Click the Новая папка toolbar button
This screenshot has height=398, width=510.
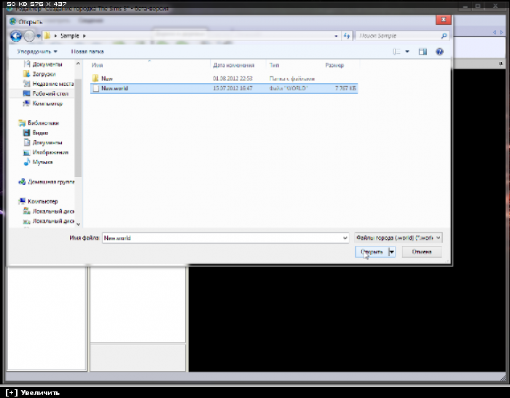click(x=87, y=52)
